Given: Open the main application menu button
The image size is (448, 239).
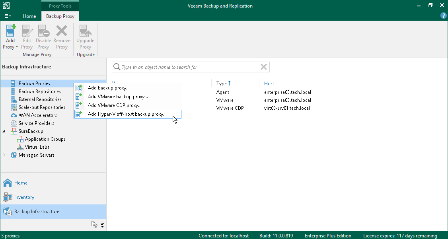Looking at the screenshot, I should [x=8, y=16].
